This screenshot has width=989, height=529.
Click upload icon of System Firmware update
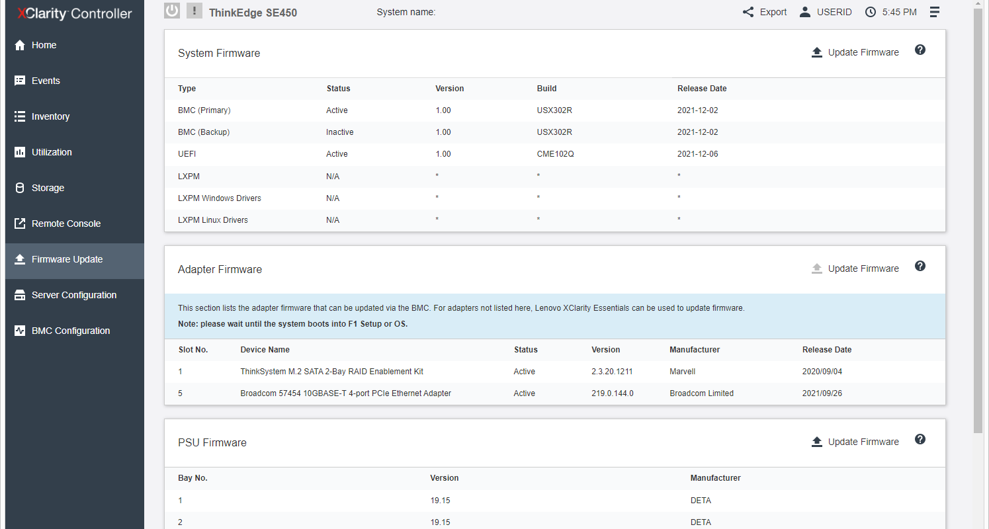[817, 52]
